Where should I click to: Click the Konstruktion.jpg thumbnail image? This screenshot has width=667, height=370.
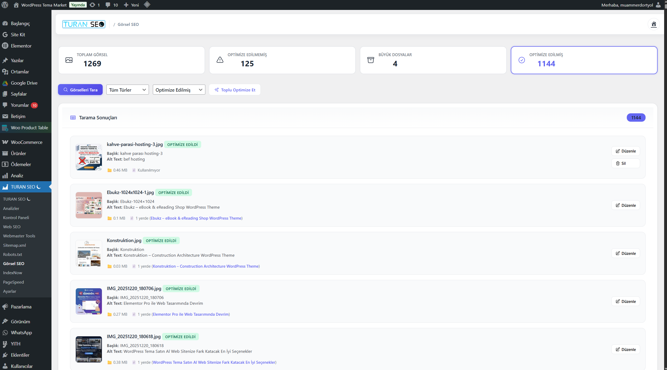(89, 253)
